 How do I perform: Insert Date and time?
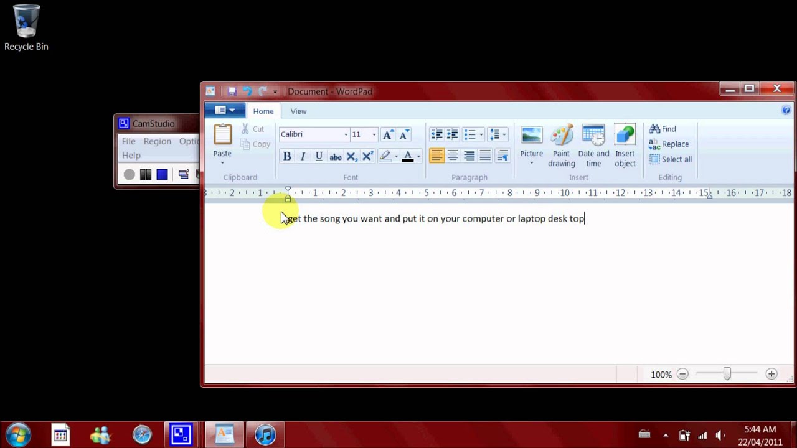point(593,146)
